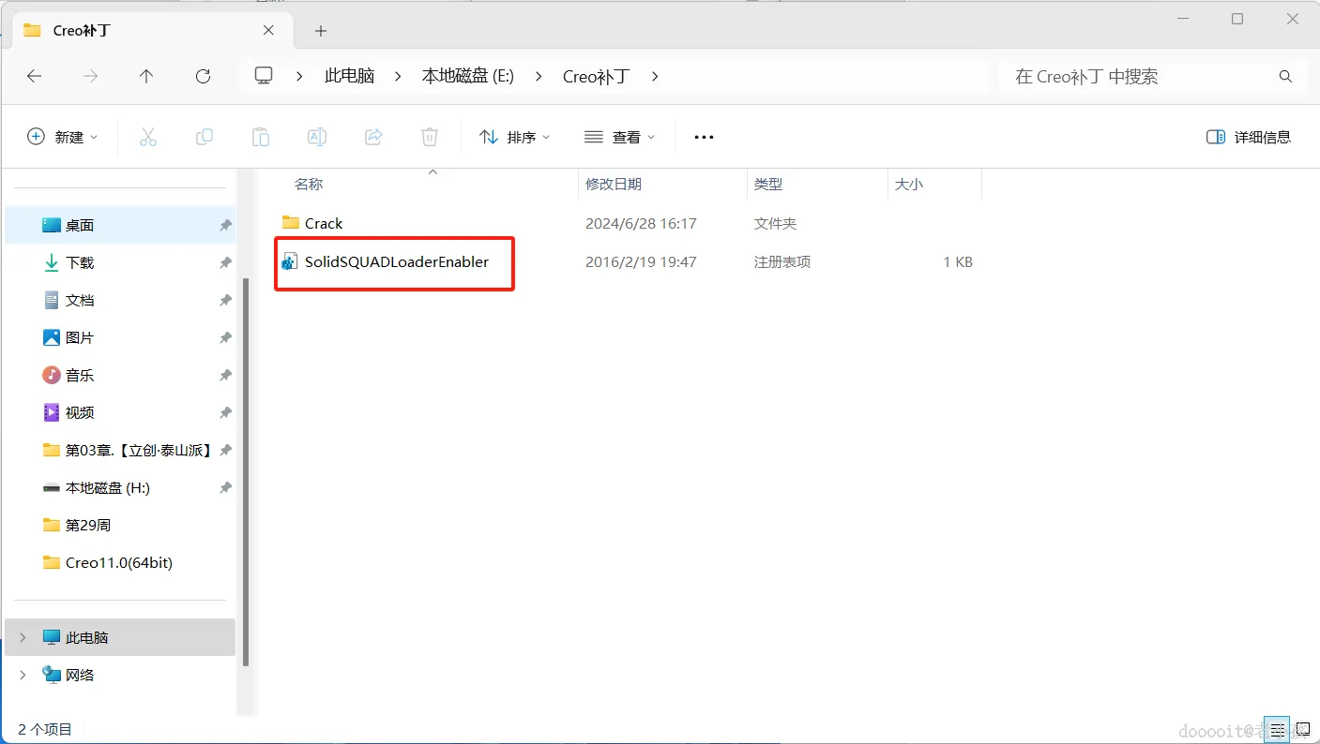
Task: Expand the chevron after the computer icon
Action: pyautogui.click(x=299, y=77)
